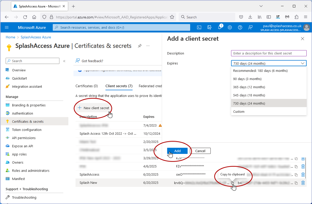
Task: Go to SplashAccess Azure breadcrumb
Action: click(36, 37)
